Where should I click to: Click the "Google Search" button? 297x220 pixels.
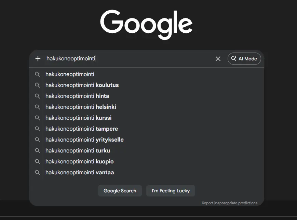(120, 191)
